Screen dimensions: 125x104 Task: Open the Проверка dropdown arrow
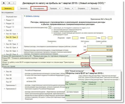60,8
